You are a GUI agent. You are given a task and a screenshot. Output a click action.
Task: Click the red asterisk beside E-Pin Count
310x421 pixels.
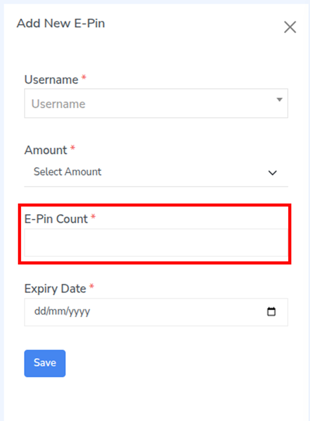point(93,217)
